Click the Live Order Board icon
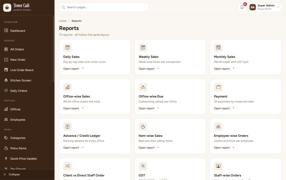Screen dimensions: 286x180 (6, 70)
